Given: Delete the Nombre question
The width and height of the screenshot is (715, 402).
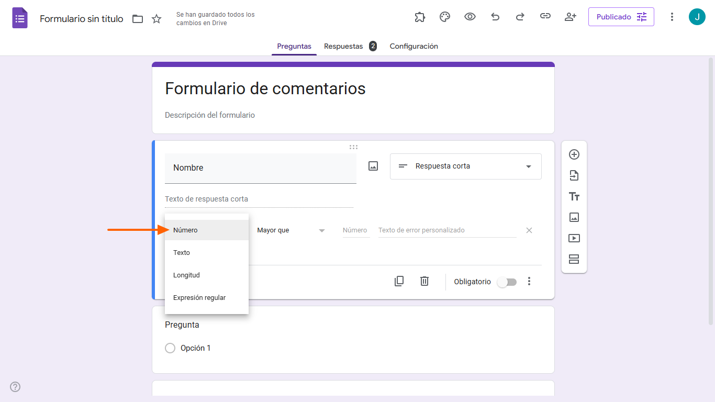Looking at the screenshot, I should [424, 281].
